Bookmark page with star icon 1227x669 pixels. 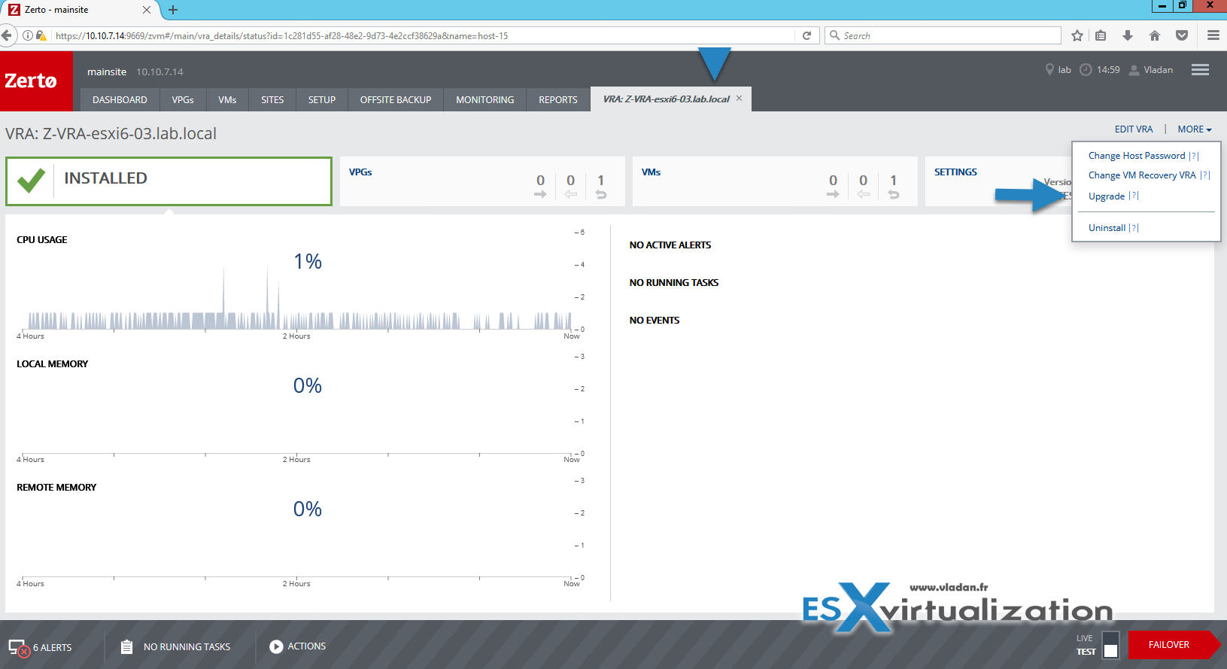pyautogui.click(x=1077, y=35)
